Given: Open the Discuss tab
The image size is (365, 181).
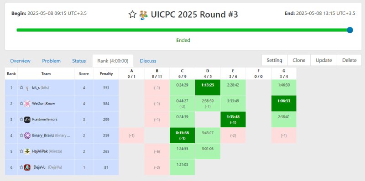Looking at the screenshot, I should coord(148,61).
